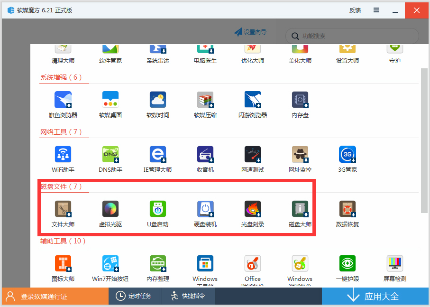Open the Windows activation backup icon

tap(300, 263)
